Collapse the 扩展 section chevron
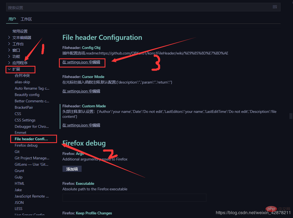This screenshot has width=293, height=218. point(9,69)
